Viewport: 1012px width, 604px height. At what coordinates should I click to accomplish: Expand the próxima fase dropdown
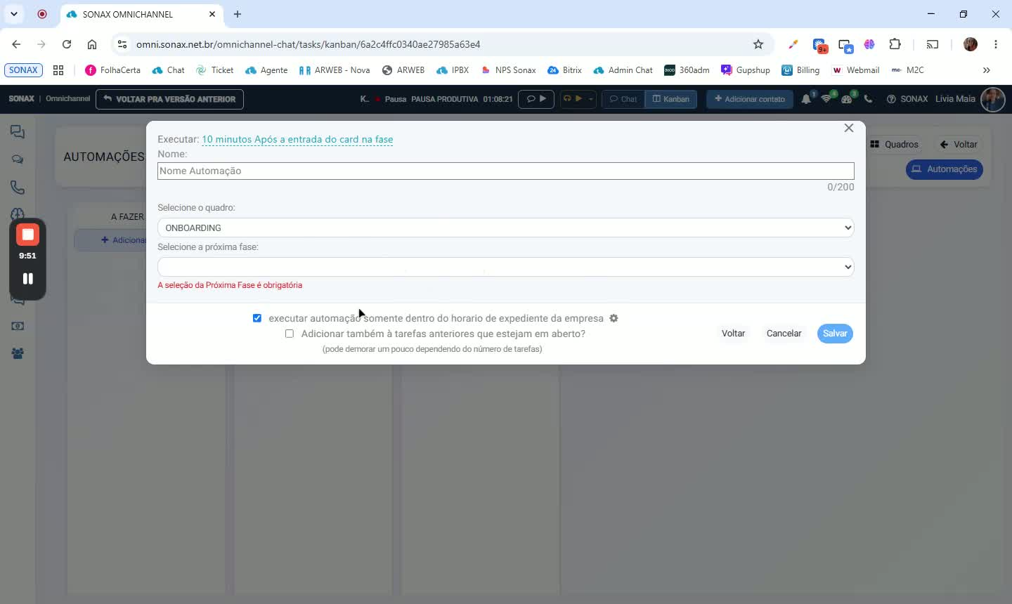(506, 267)
